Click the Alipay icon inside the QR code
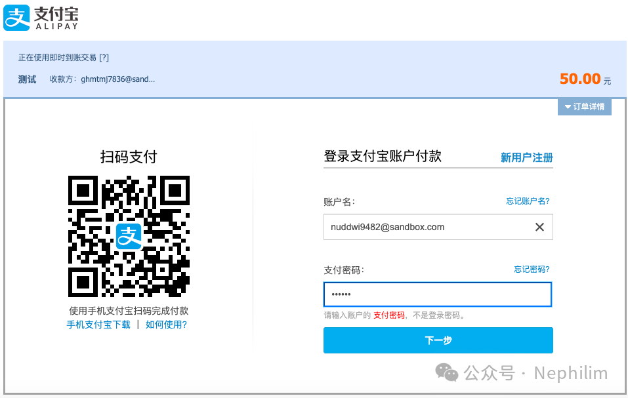The height and width of the screenshot is (398, 628). coord(129,236)
